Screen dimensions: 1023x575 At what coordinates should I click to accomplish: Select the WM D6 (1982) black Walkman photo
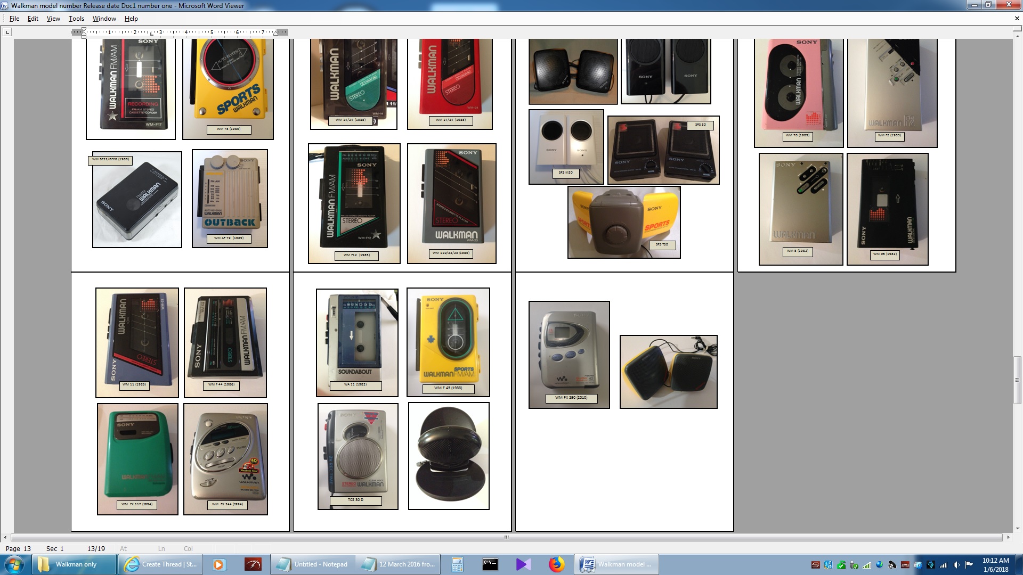tap(888, 209)
